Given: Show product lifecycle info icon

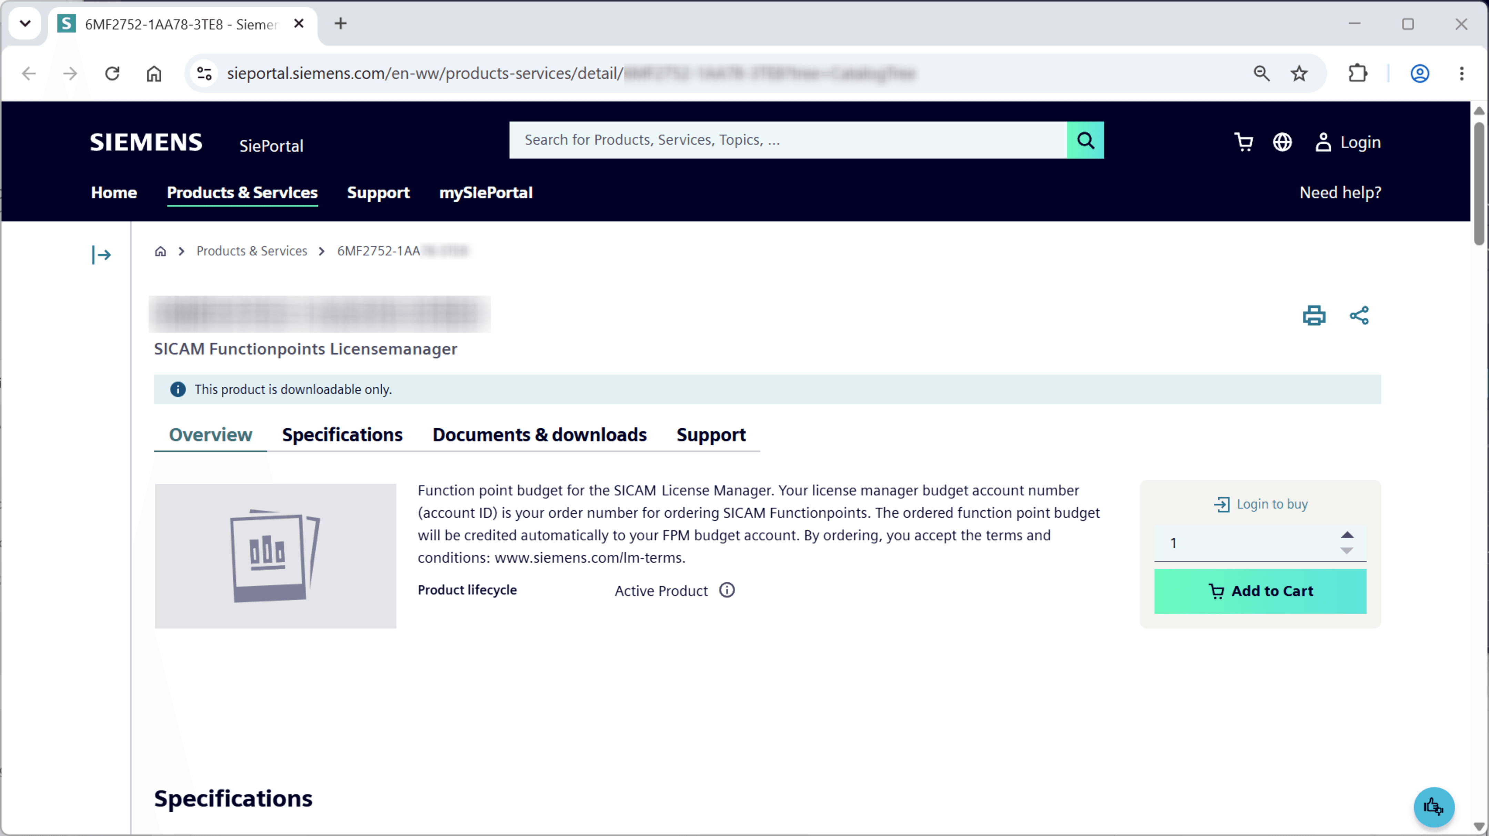Looking at the screenshot, I should coord(727,590).
